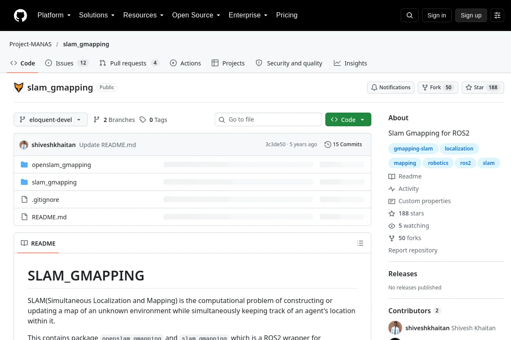
Task: Switch to the Projects tab
Action: pyautogui.click(x=228, y=63)
